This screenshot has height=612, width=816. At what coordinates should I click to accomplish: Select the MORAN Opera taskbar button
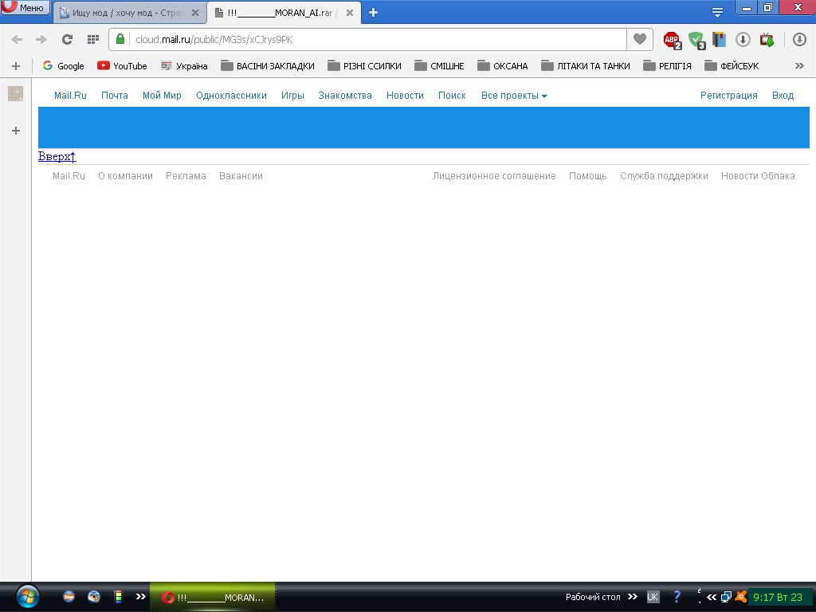[212, 597]
